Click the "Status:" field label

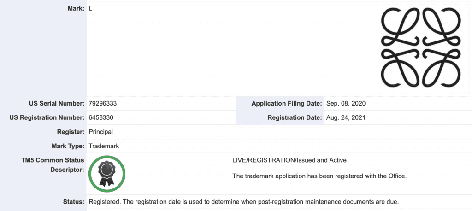tap(73, 202)
